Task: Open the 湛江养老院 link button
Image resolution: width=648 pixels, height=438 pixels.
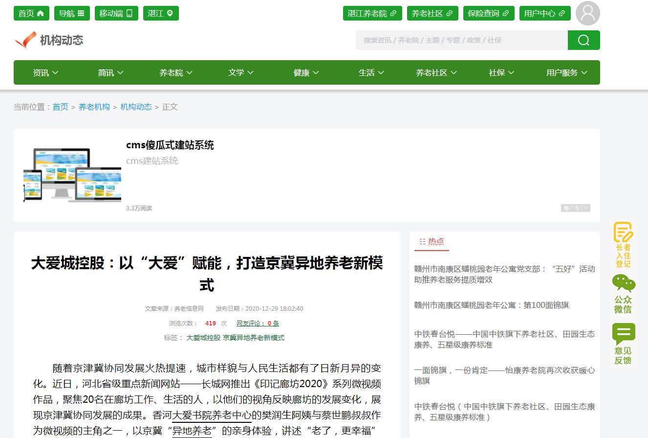Action: click(372, 13)
